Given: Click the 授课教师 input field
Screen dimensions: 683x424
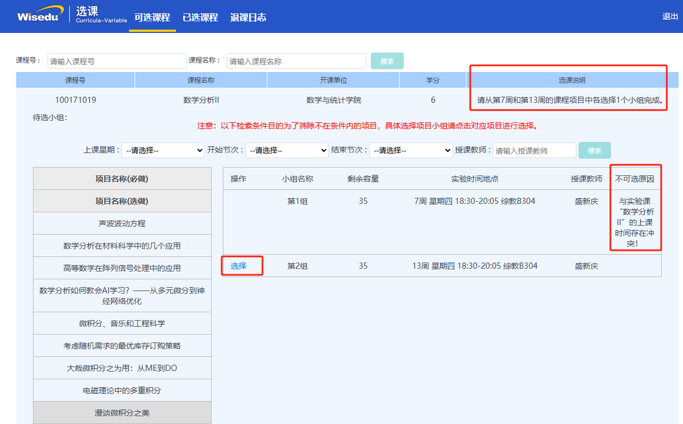Looking at the screenshot, I should point(534,150).
